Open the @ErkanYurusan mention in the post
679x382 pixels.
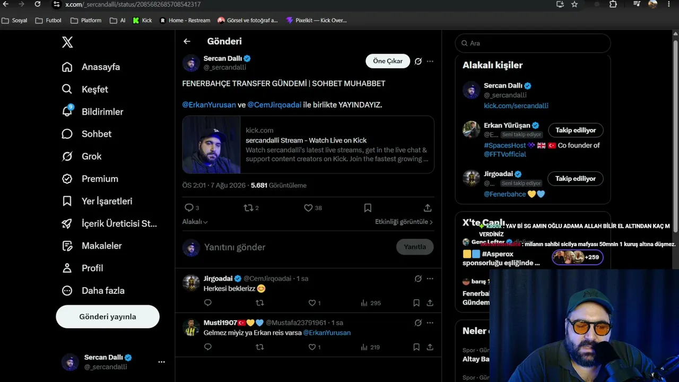tap(209, 105)
